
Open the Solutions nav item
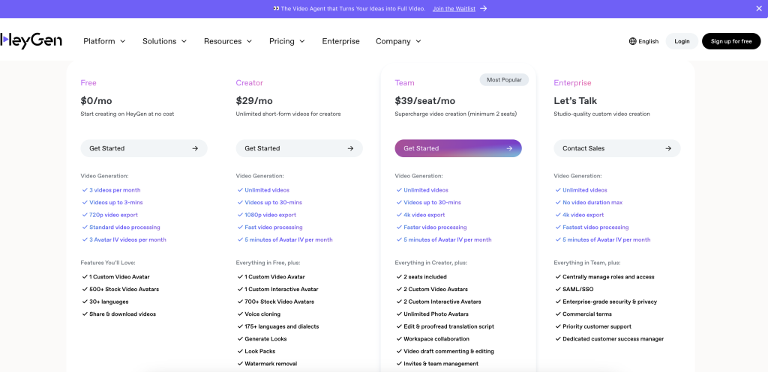pyautogui.click(x=164, y=42)
